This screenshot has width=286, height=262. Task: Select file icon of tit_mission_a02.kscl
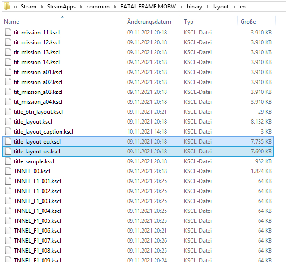(x=8, y=82)
